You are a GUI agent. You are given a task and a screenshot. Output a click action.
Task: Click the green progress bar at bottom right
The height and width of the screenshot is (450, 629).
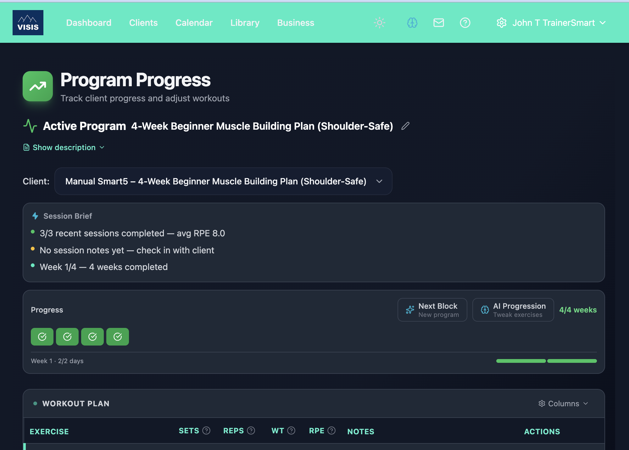click(x=572, y=361)
